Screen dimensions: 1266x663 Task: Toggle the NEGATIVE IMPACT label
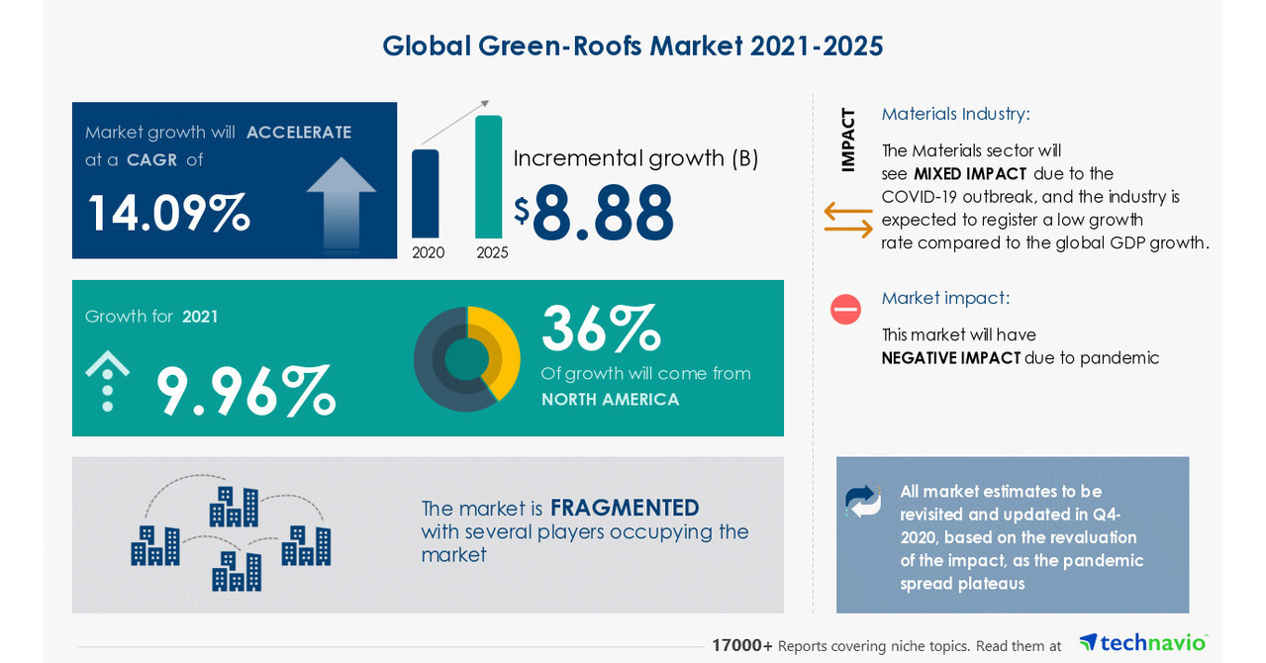click(950, 358)
